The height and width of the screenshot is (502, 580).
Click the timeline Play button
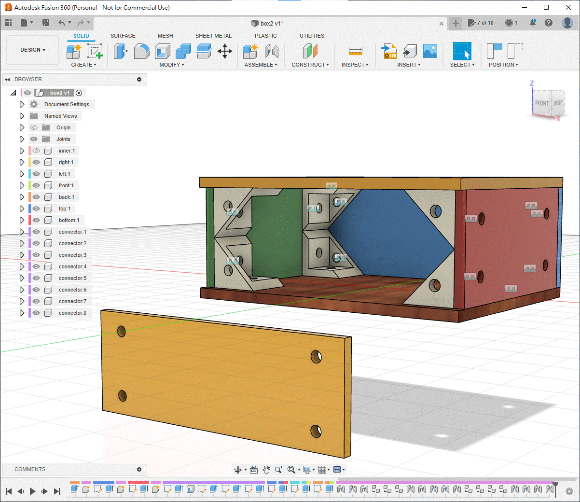32,491
